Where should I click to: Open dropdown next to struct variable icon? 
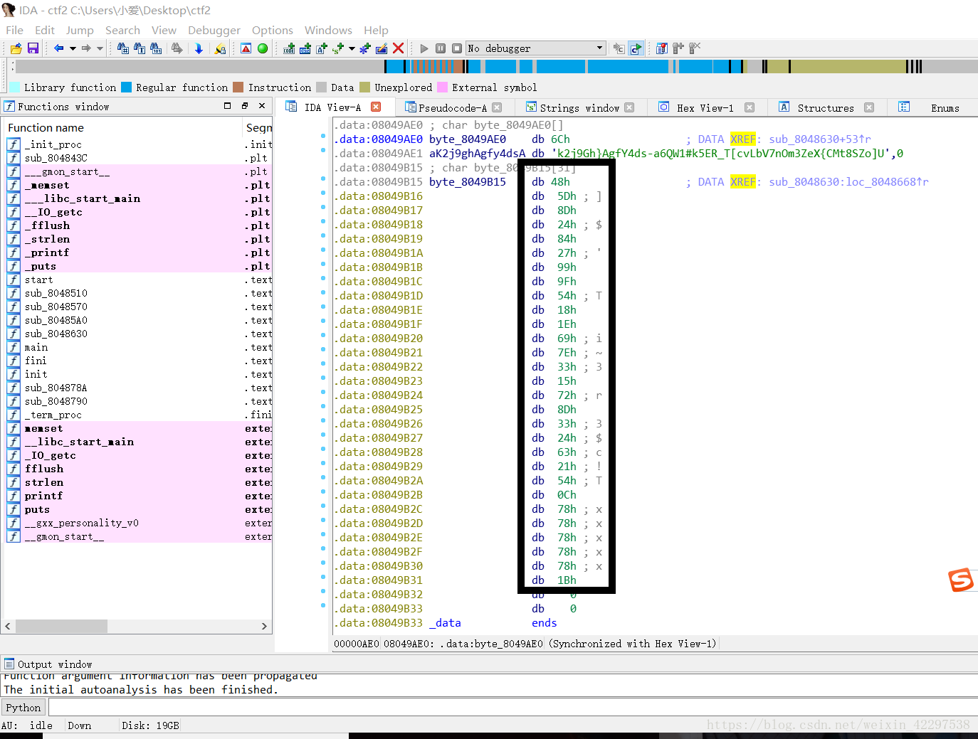pyautogui.click(x=352, y=48)
